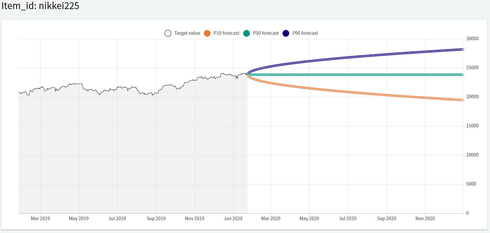The image size is (490, 233).
Task: Click the "Item_id: nikkei225" heading
Action: click(40, 6)
